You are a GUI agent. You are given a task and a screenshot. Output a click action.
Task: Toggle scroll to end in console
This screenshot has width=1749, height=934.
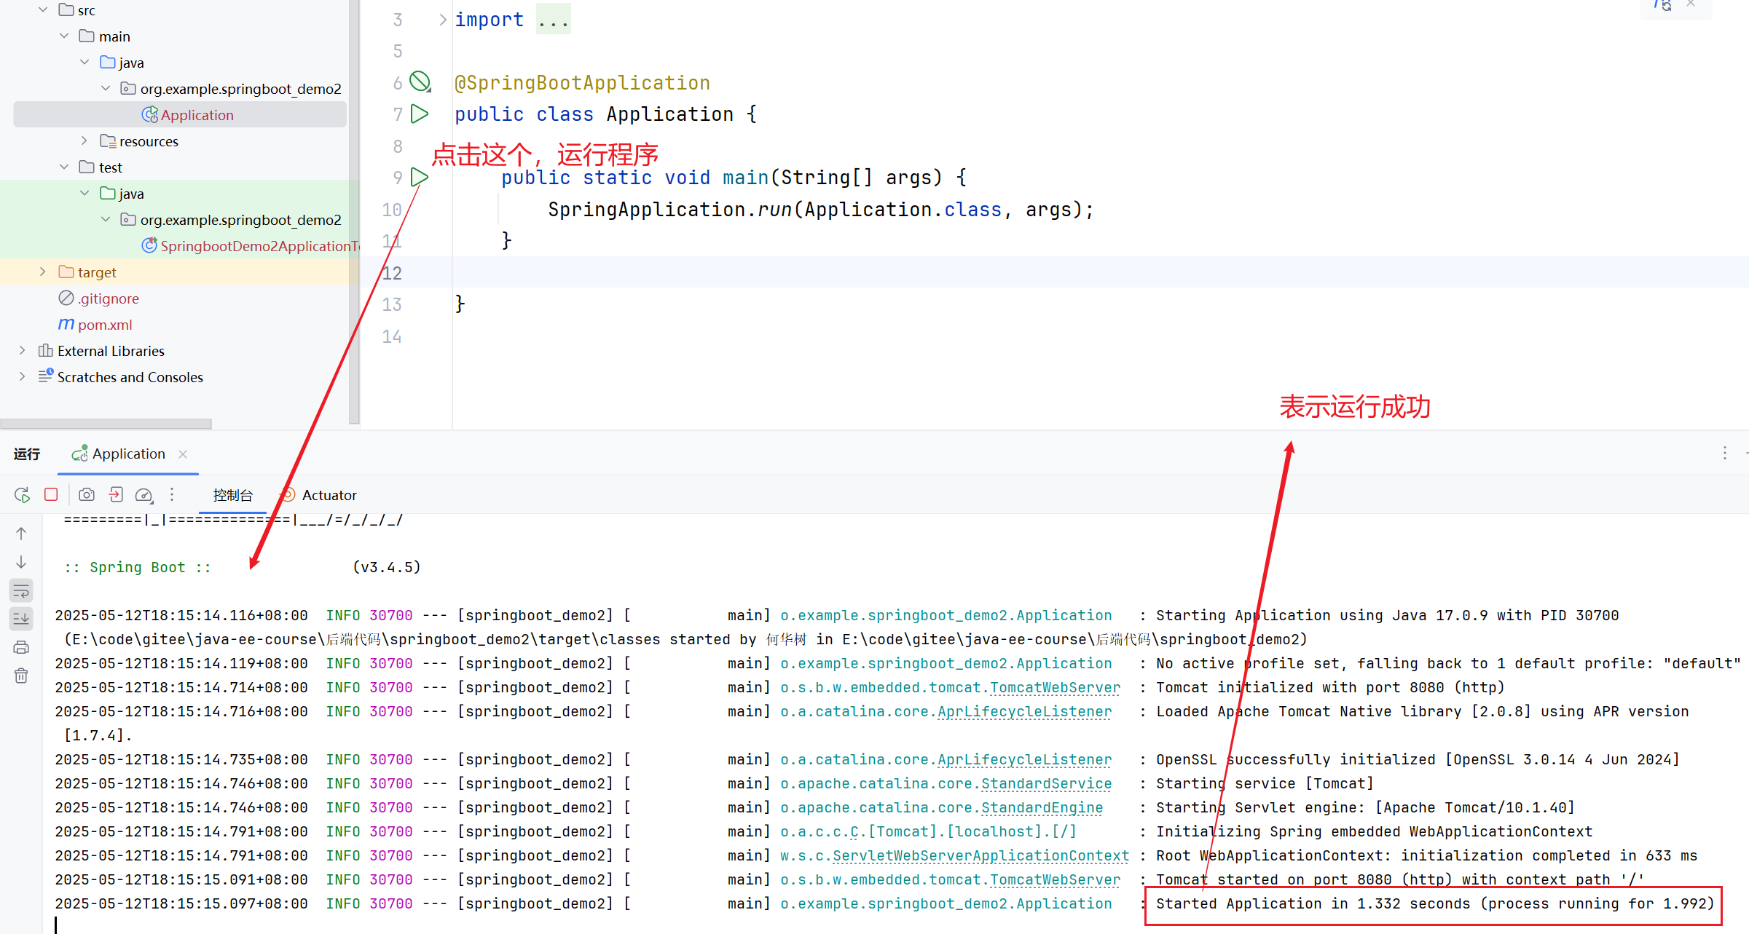click(x=21, y=619)
